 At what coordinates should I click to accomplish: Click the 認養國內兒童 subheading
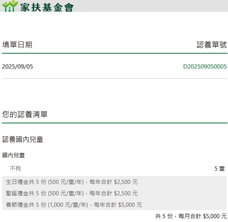point(22,139)
